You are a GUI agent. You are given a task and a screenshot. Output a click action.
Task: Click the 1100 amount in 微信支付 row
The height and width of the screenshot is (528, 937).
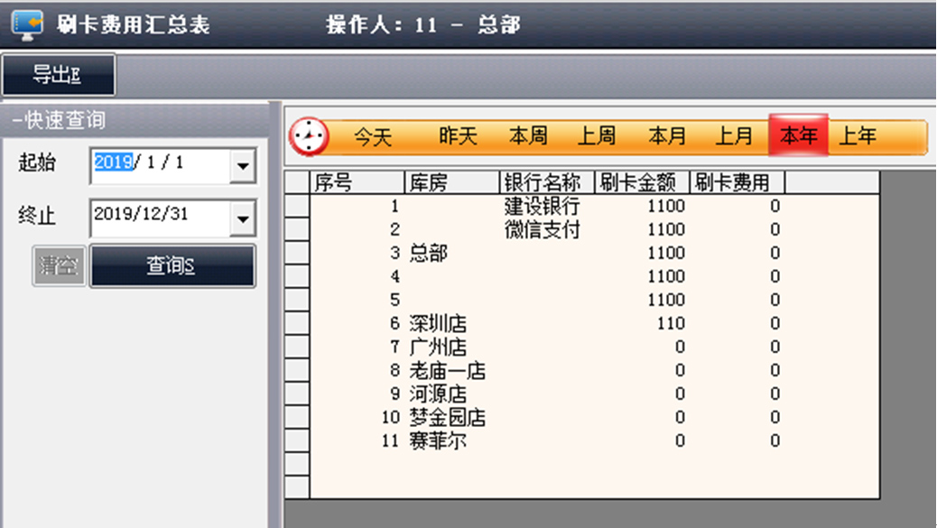666,229
